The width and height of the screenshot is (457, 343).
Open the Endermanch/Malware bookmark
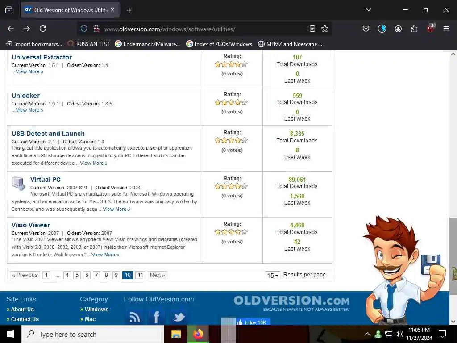click(x=147, y=44)
